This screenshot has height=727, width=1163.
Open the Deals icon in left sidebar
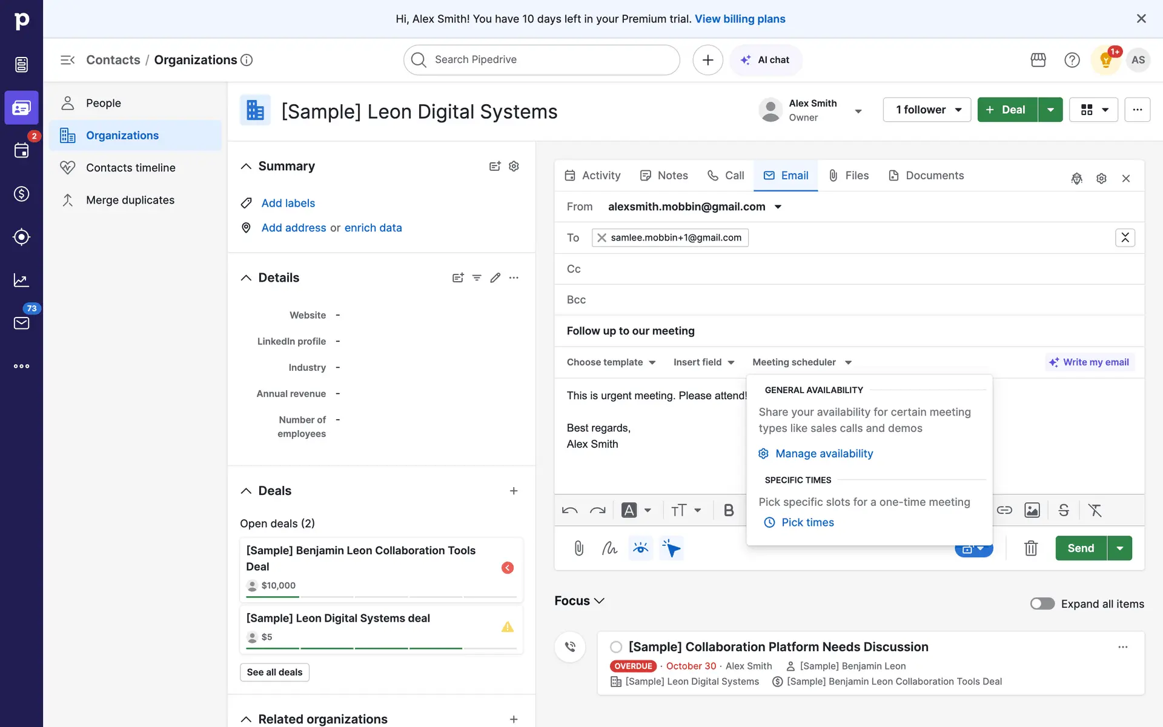(x=21, y=194)
